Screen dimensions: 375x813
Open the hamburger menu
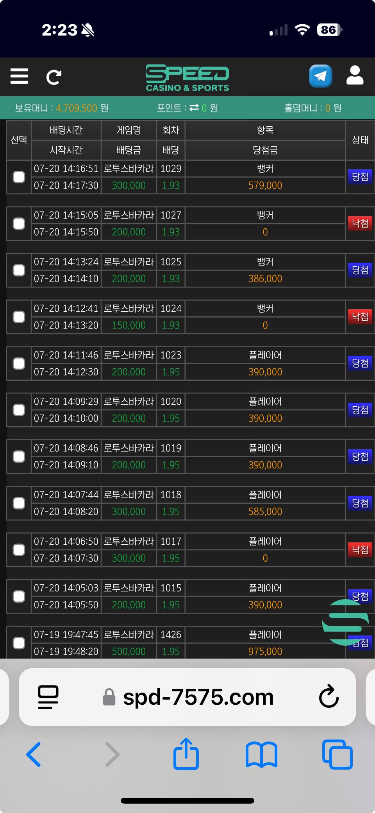click(x=19, y=76)
